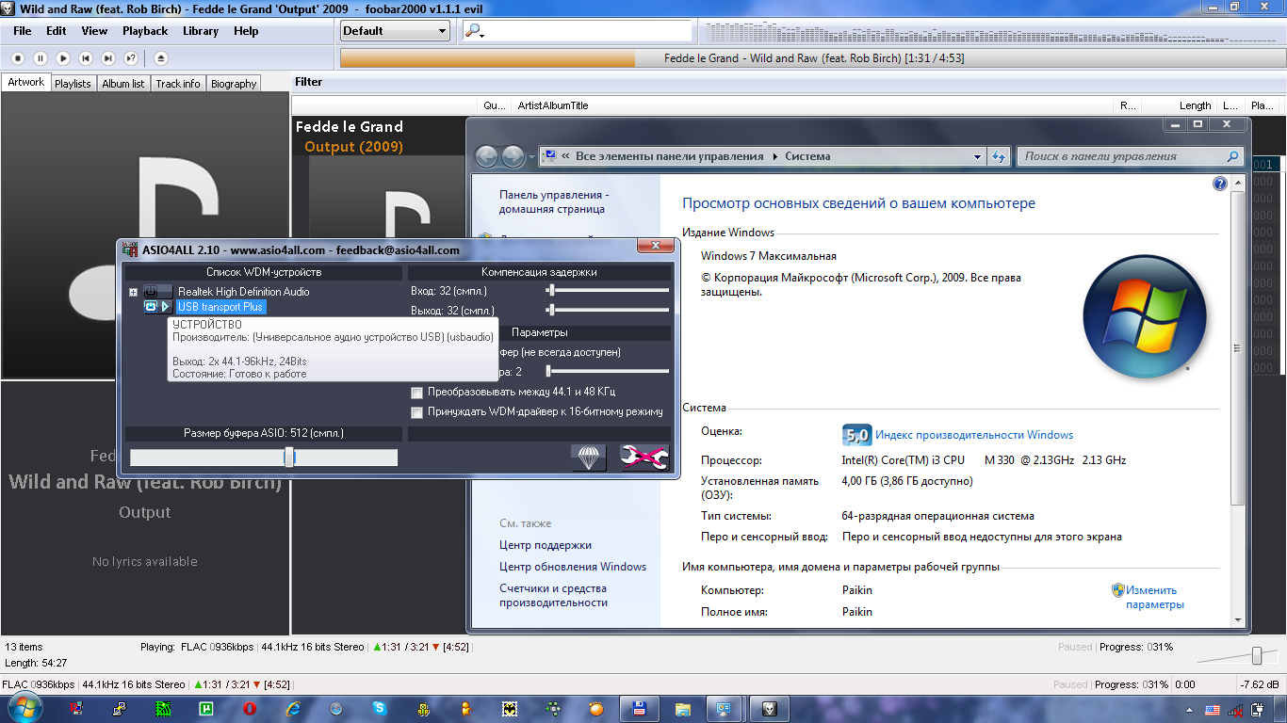Open performance counters and tools link

pyautogui.click(x=553, y=595)
